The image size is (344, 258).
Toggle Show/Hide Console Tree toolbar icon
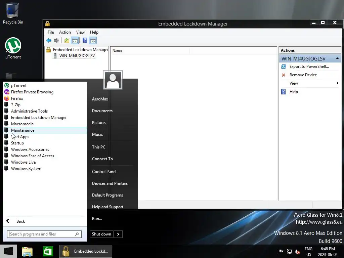(x=75, y=40)
